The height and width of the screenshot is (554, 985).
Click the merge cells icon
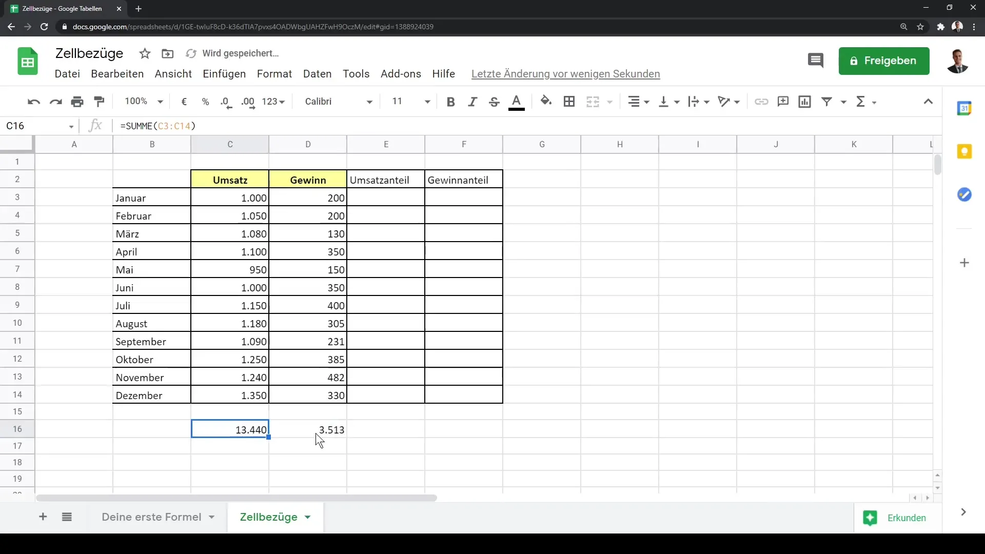(x=593, y=102)
